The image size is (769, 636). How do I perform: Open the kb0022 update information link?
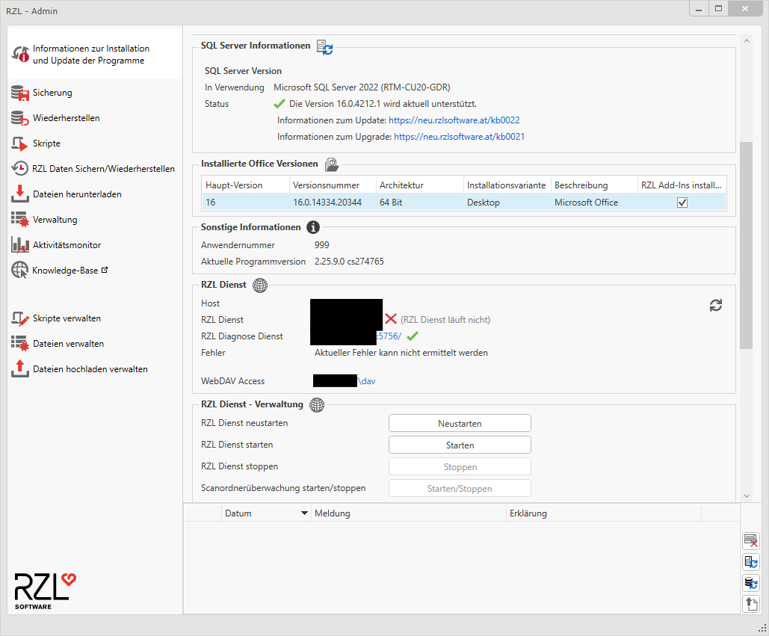(454, 120)
